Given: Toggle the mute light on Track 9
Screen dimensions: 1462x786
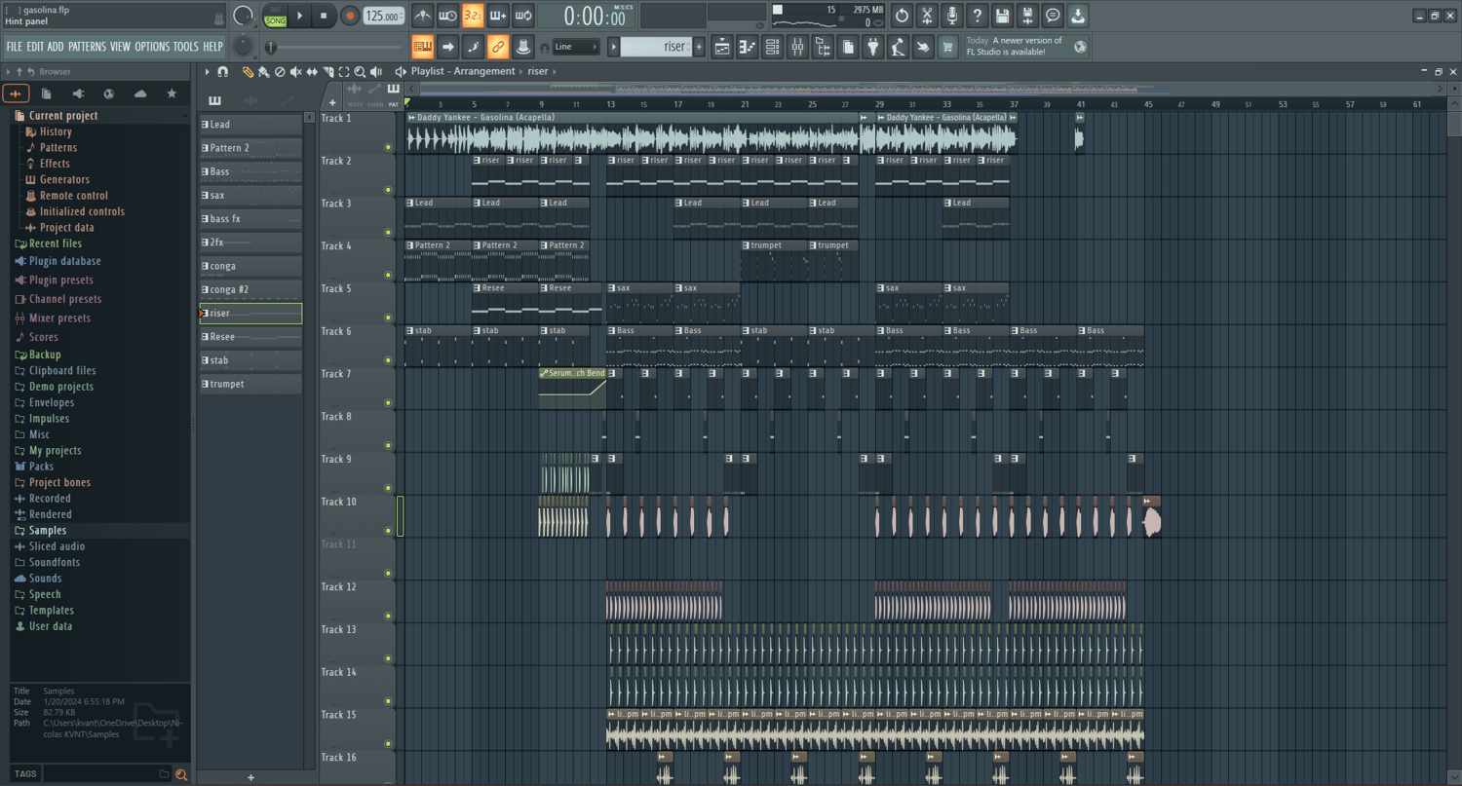Looking at the screenshot, I should 388,488.
